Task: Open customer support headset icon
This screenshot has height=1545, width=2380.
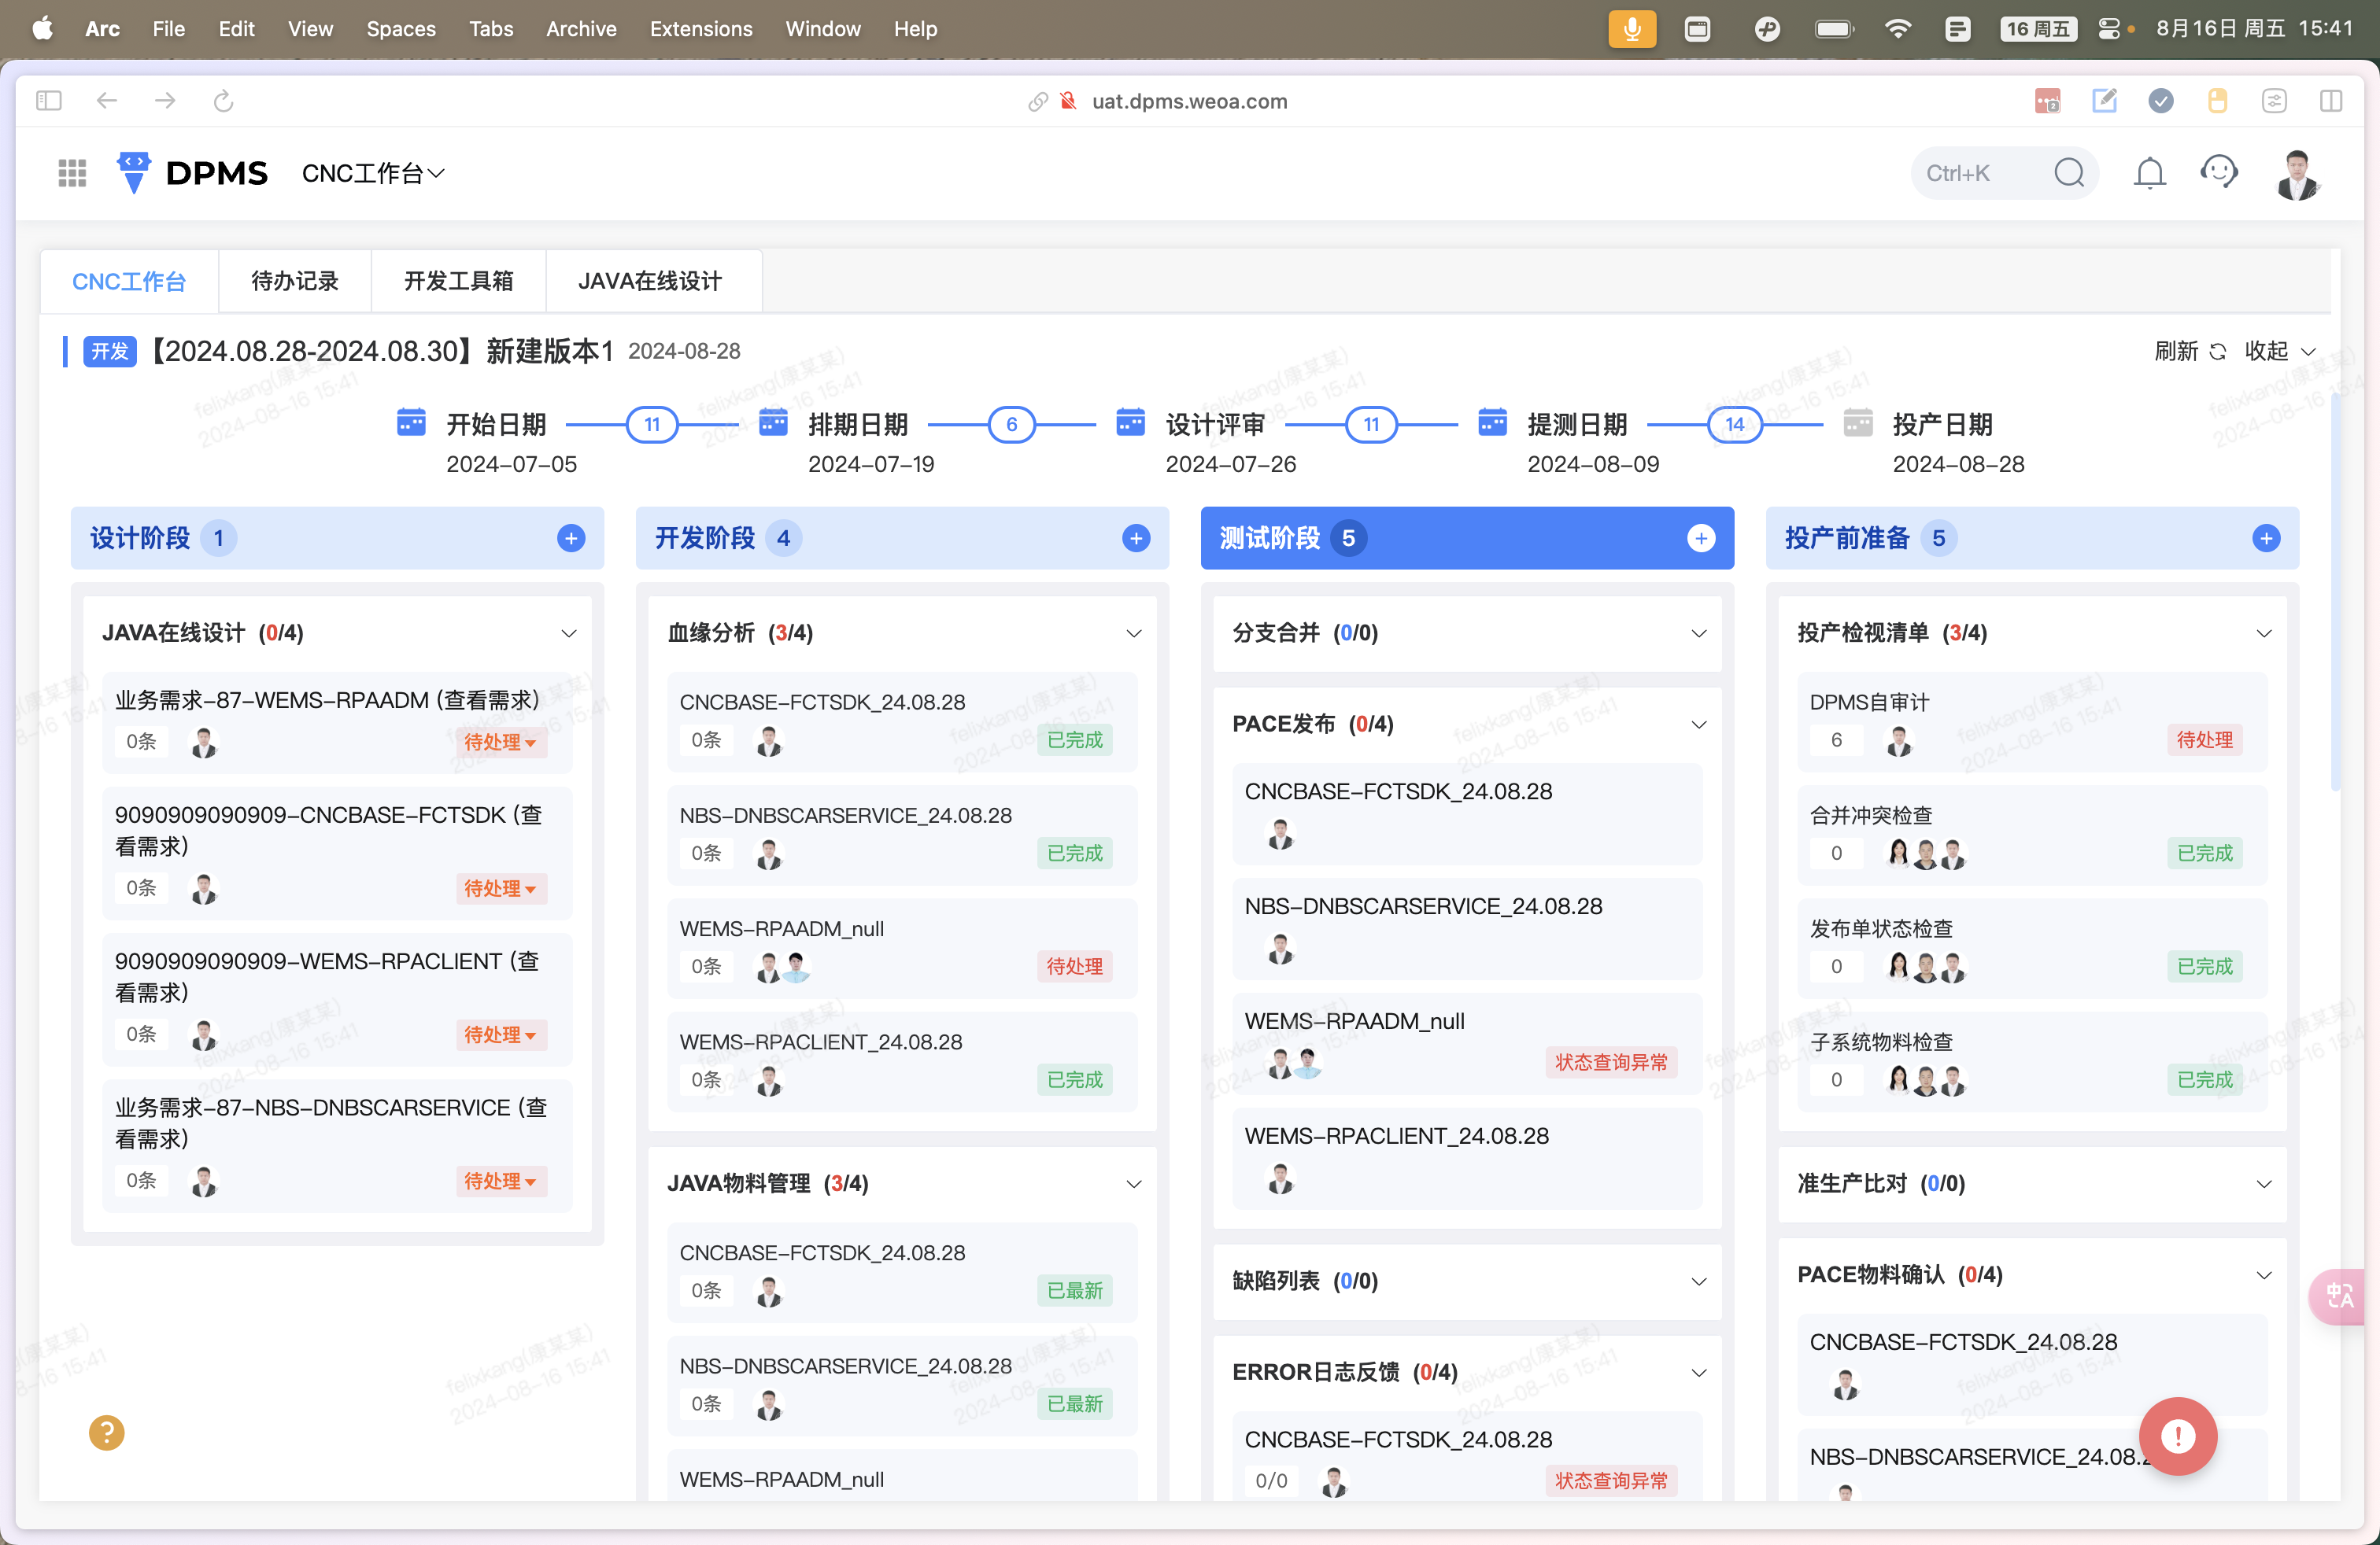Action: coord(2218,172)
